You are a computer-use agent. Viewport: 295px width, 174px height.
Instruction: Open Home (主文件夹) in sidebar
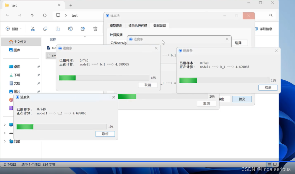pyautogui.click(x=20, y=42)
